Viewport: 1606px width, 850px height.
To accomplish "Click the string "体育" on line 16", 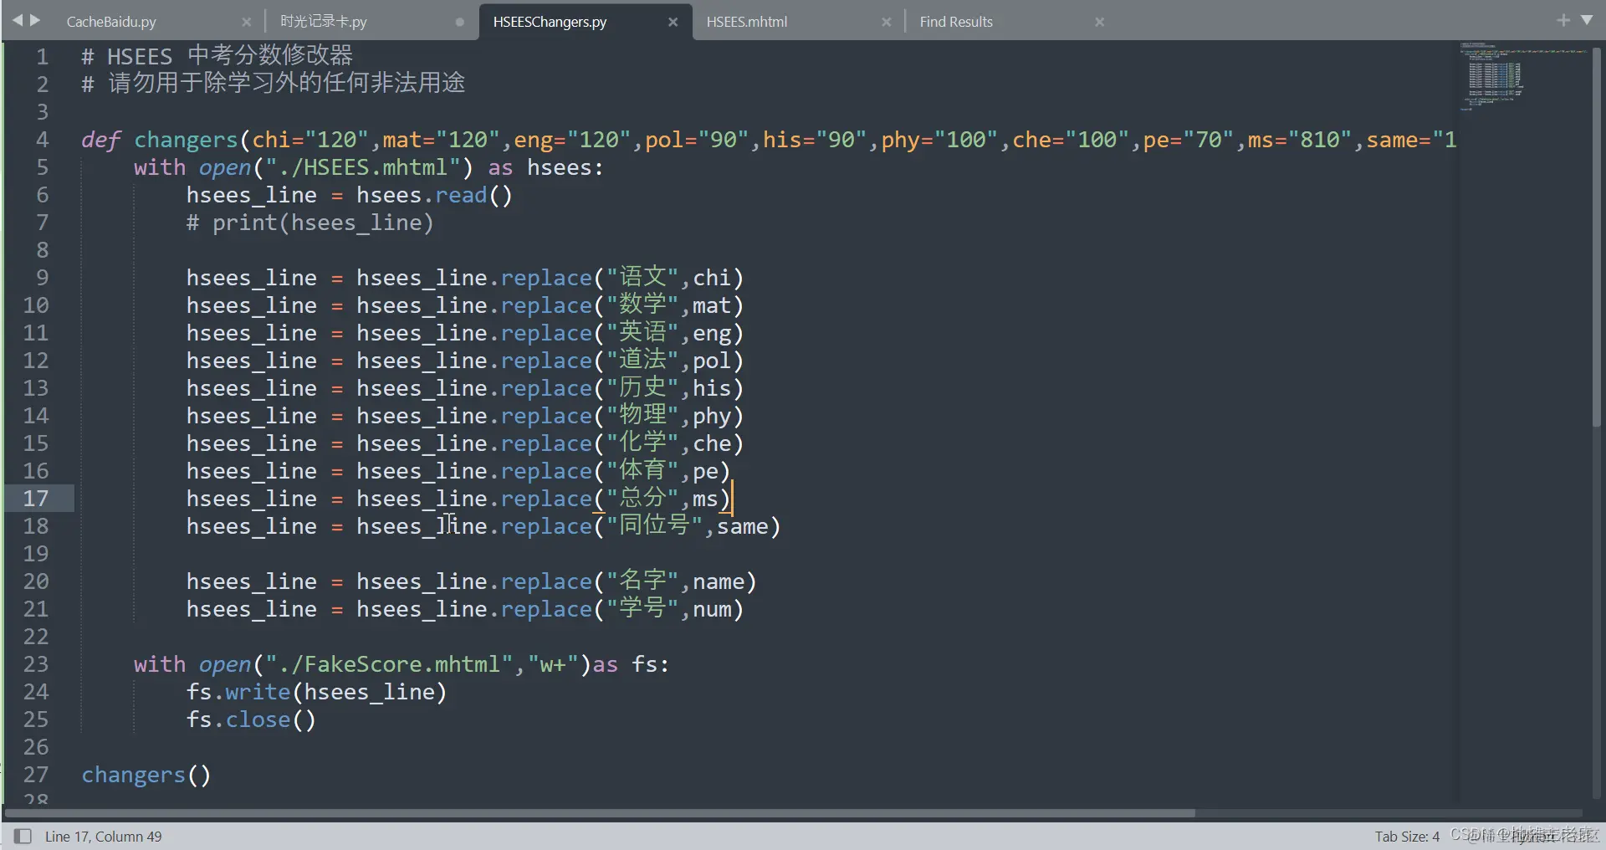I will (642, 470).
